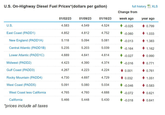Open East Coast (PADD1) link
The height and width of the screenshot is (115, 165).
click(21, 33)
